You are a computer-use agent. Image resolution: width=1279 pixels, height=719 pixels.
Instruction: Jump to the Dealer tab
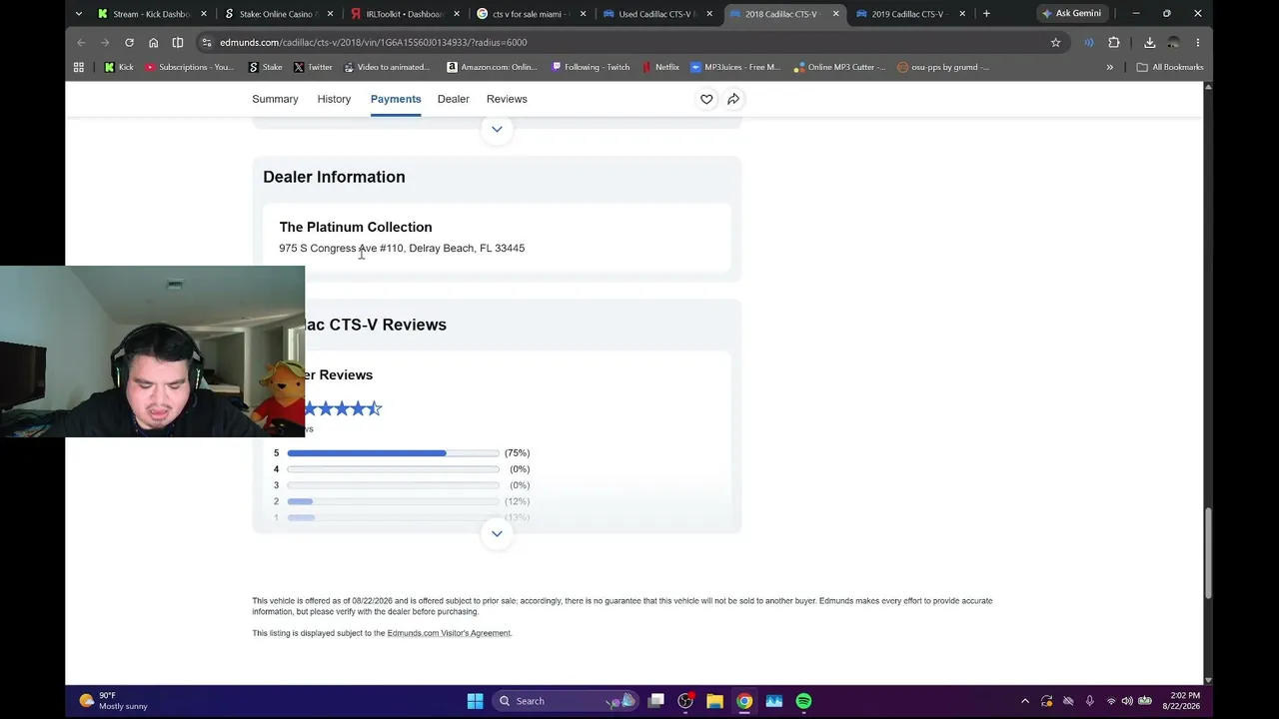[x=454, y=99]
